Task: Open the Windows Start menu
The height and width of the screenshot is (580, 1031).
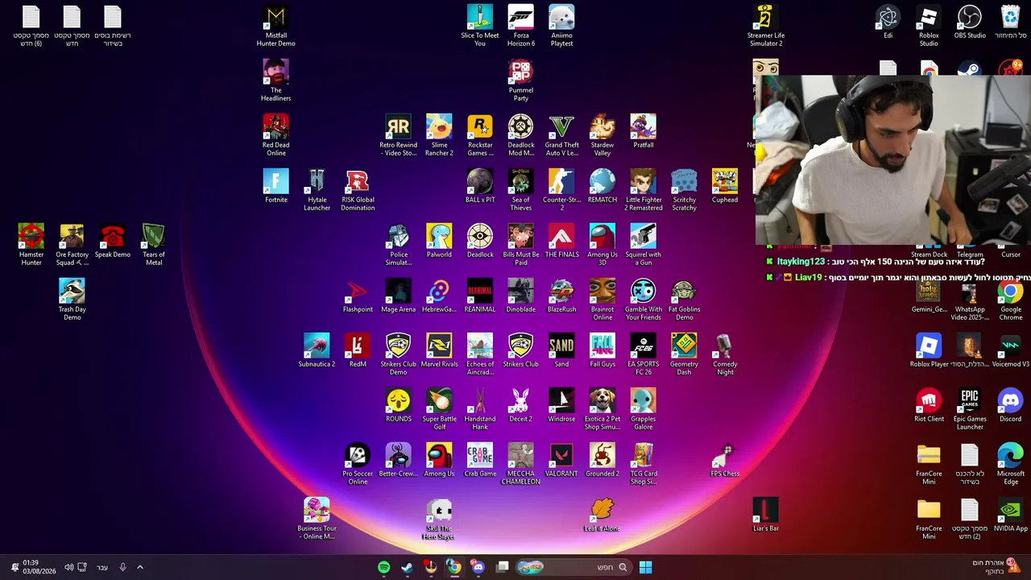Action: 645,567
